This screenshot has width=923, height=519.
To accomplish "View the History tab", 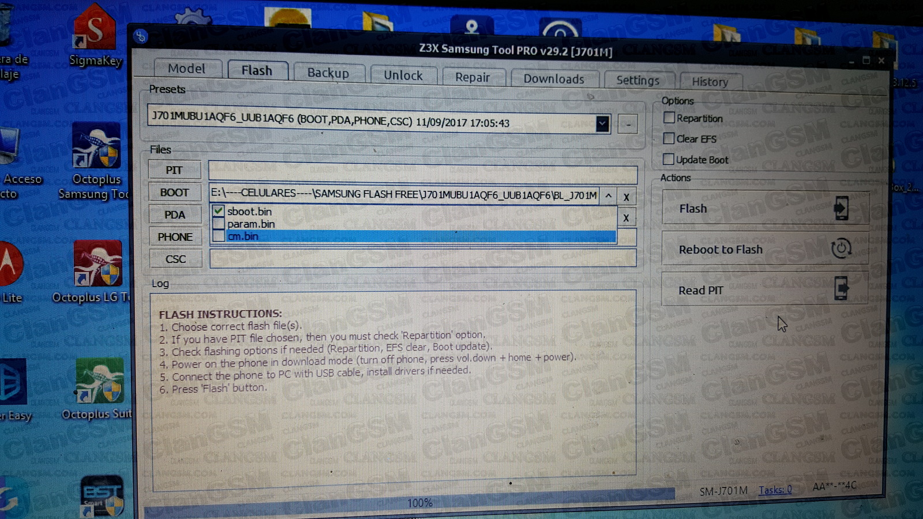I will (710, 82).
